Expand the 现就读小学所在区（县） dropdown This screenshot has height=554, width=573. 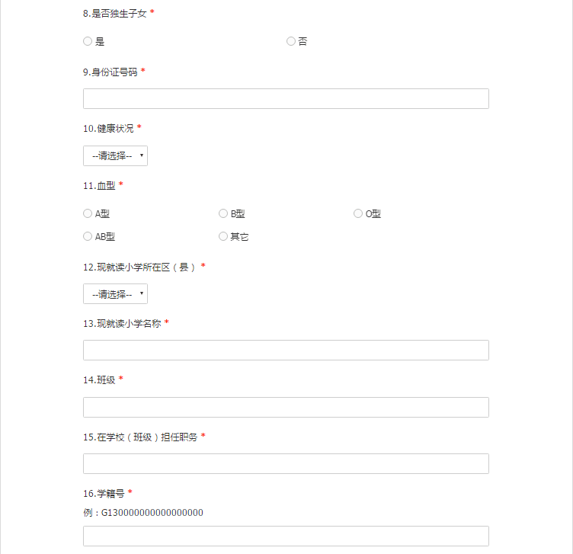coord(115,294)
